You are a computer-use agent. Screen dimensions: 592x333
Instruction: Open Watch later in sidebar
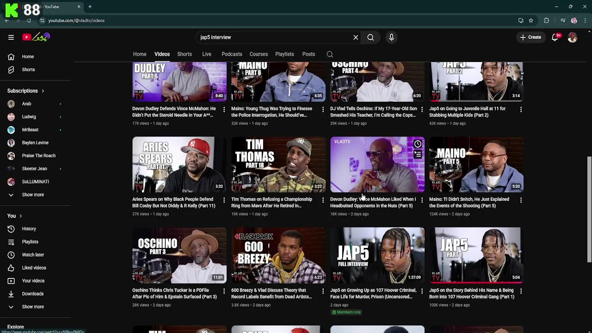point(35,255)
